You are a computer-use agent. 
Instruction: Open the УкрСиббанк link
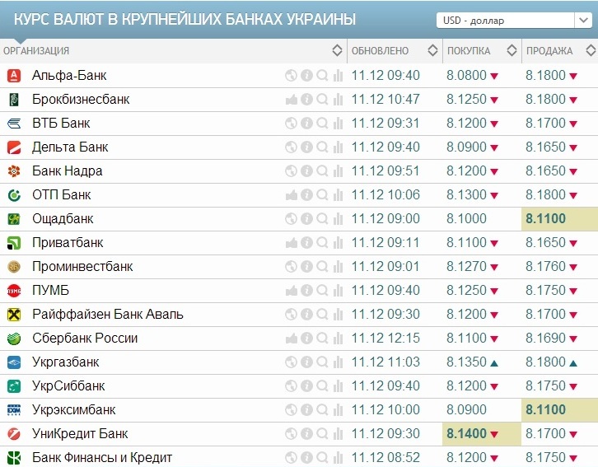pos(68,386)
